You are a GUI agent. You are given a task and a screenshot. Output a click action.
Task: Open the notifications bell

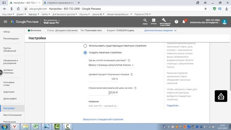pyautogui.click(x=184, y=22)
